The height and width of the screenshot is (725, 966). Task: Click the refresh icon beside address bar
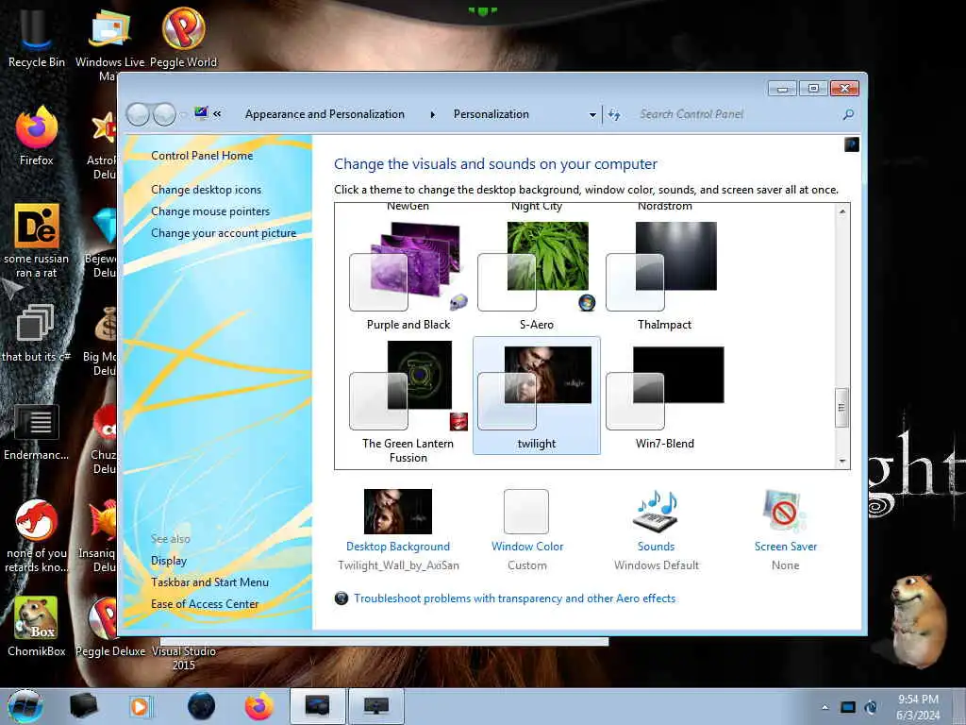[x=614, y=114]
